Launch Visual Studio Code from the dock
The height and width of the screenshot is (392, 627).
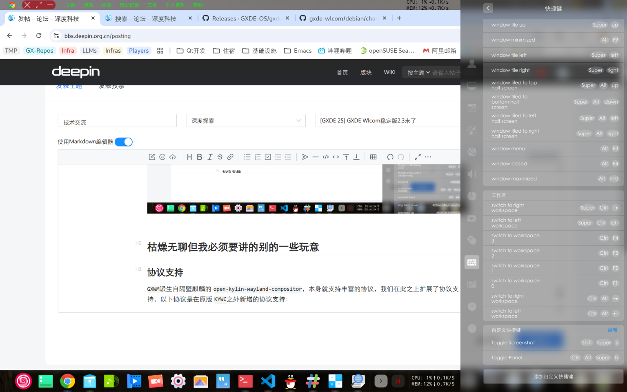268,381
